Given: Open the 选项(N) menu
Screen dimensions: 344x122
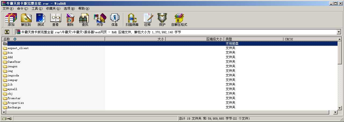Looking at the screenshot, I should click(x=69, y=9).
